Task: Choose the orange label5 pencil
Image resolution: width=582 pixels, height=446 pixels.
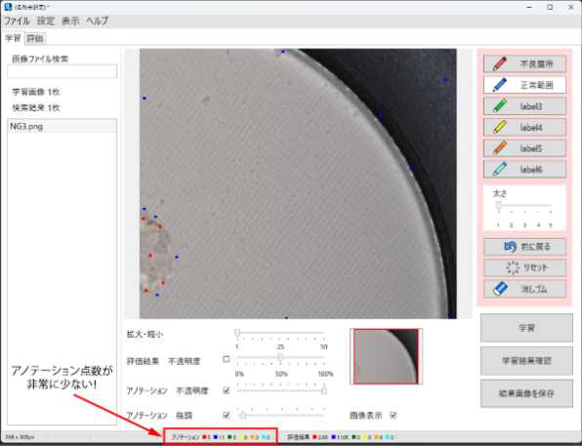Action: point(524,148)
